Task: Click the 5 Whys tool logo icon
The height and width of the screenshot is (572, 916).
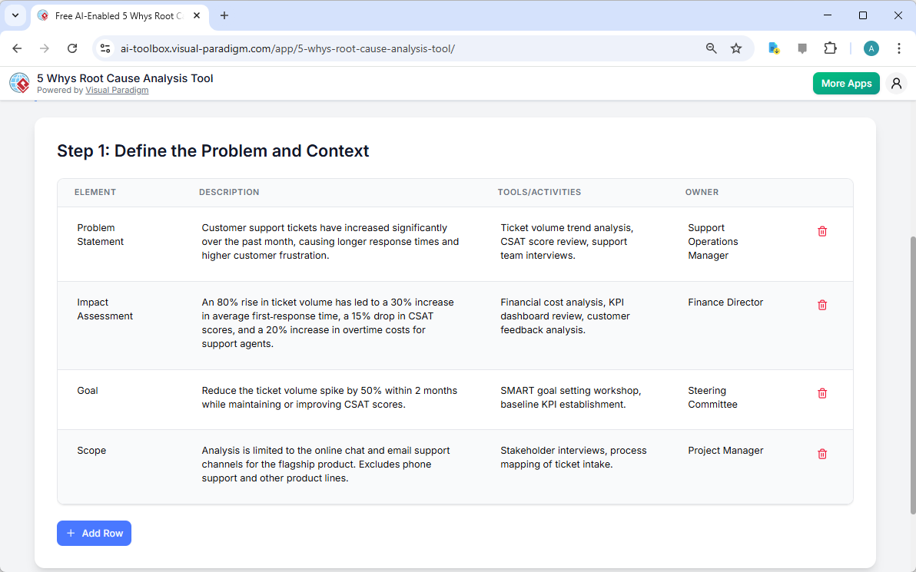Action: point(19,83)
